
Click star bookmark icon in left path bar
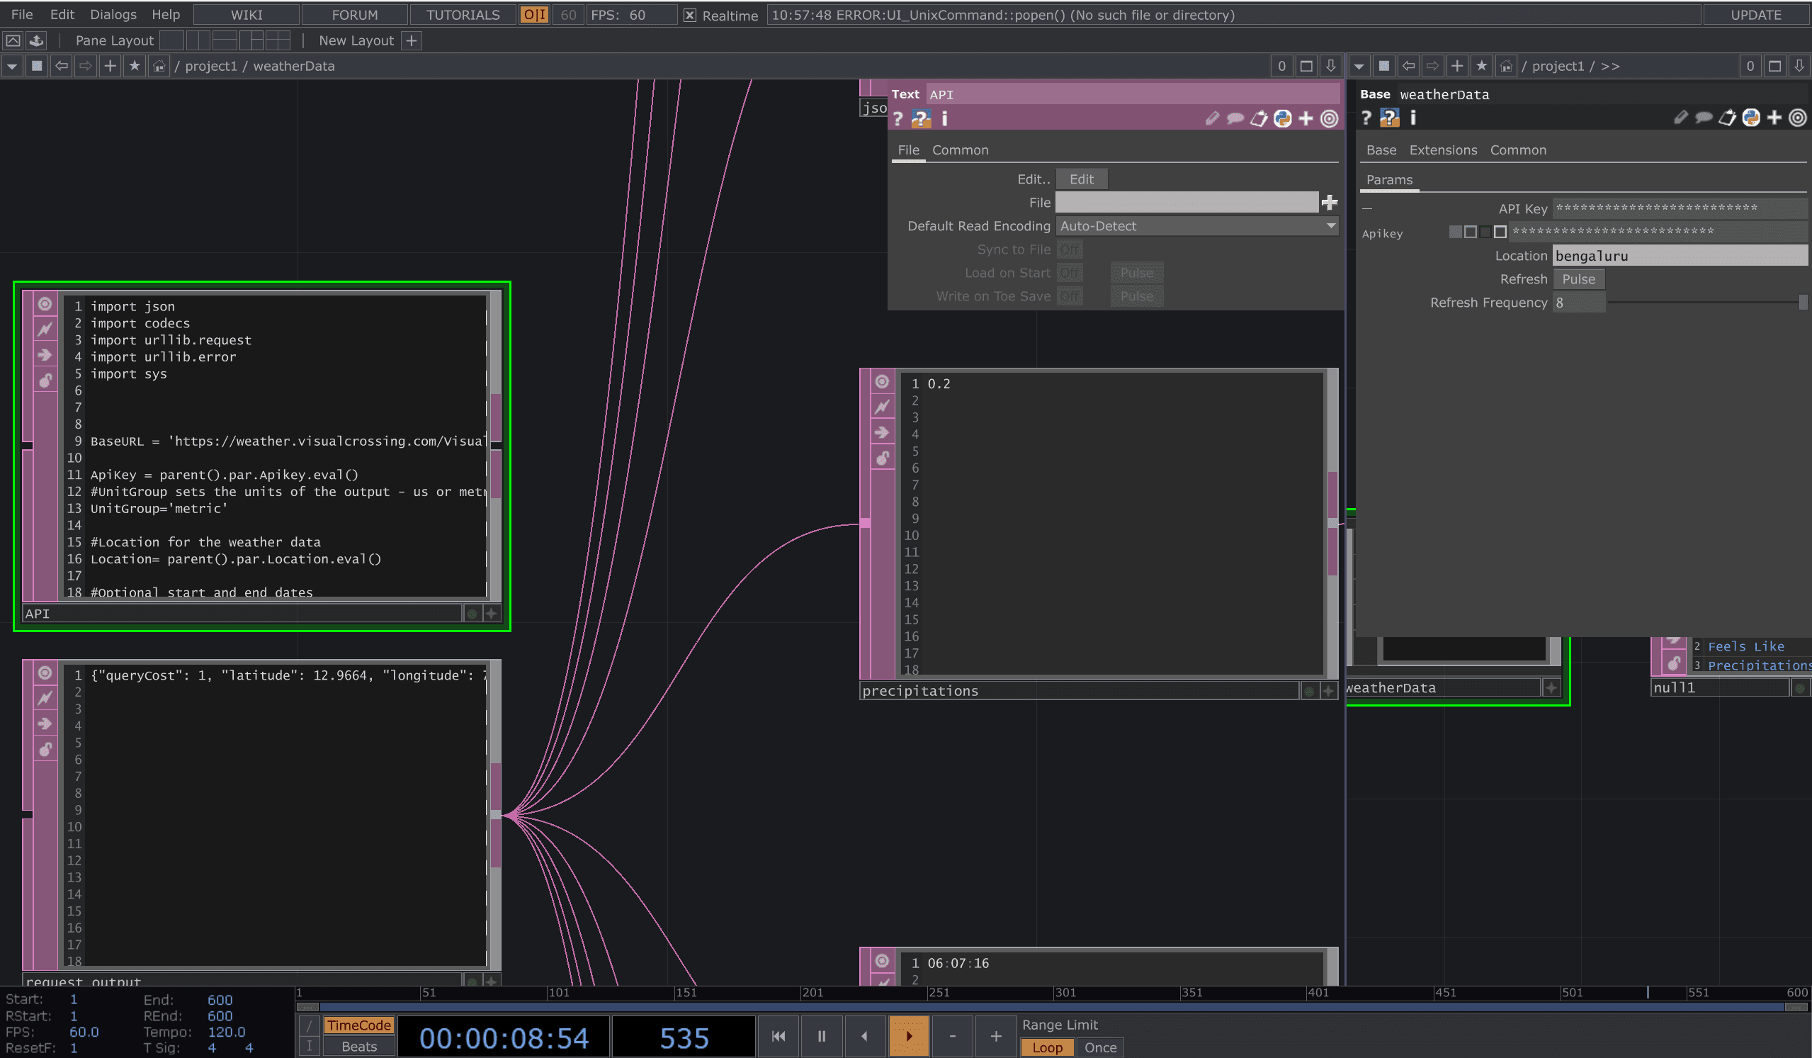pos(135,66)
